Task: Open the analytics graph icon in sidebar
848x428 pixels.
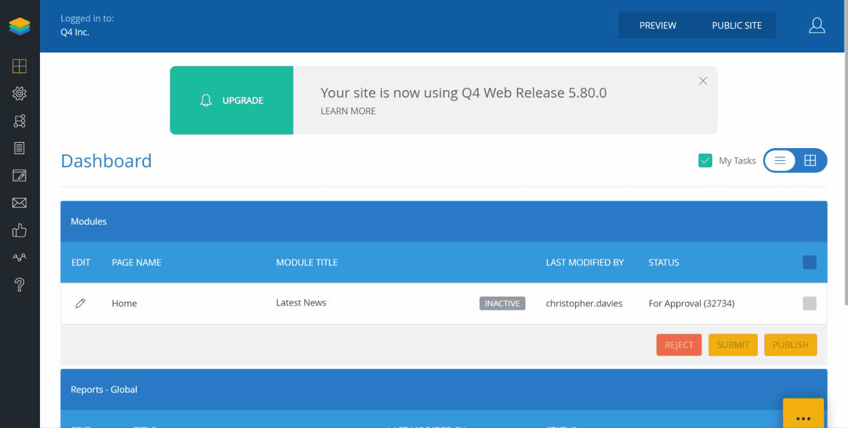Action: 19,258
